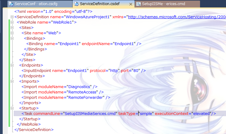
Task: Click the ServiceDefinition.csdef file icon
Action: tap(76, 4)
